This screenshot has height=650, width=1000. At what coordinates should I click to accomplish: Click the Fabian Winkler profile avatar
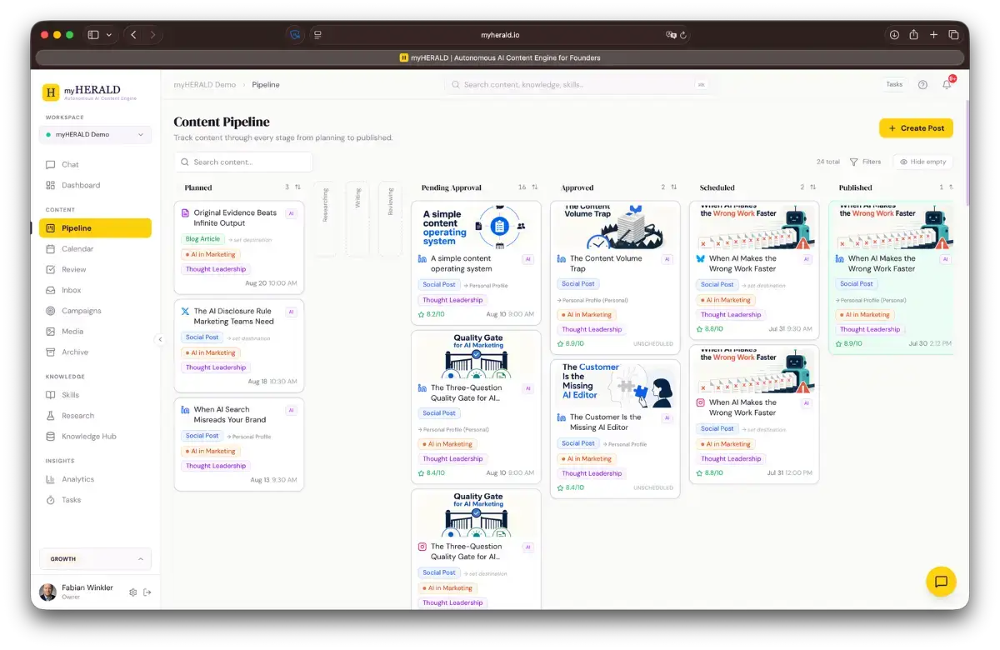click(x=48, y=592)
